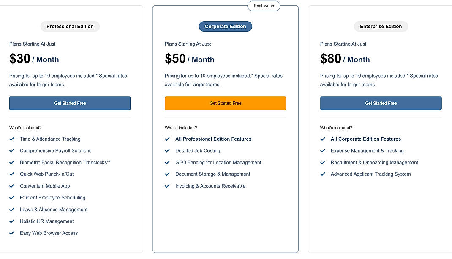The image size is (452, 259).
Task: Click the checkmark beside Document Storage & Management
Action: (x=167, y=174)
